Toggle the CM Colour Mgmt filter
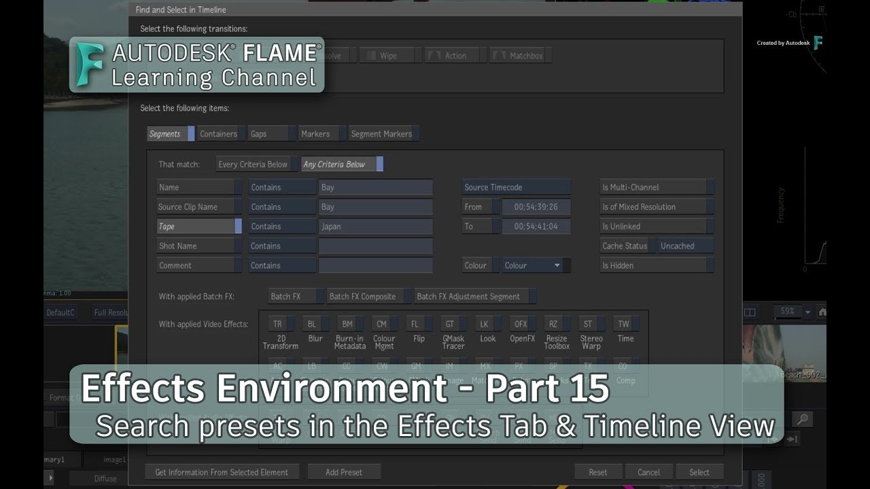 click(x=384, y=324)
